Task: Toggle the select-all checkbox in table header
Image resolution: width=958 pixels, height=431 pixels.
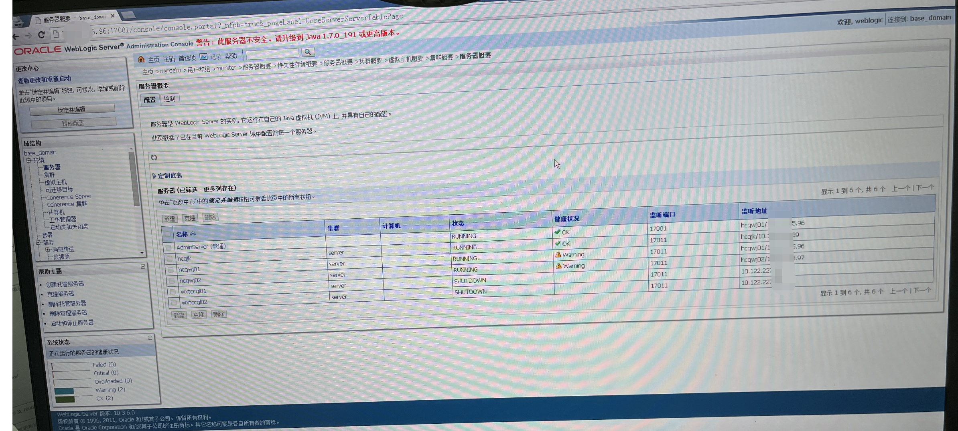Action: pos(167,235)
